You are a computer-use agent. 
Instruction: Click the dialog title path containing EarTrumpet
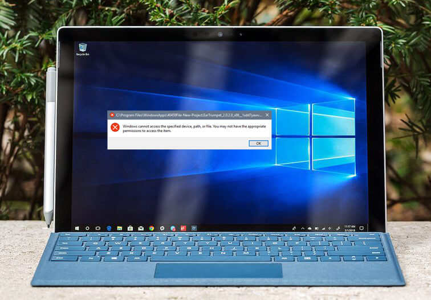[x=189, y=116]
